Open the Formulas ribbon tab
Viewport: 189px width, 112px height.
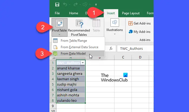point(150,13)
